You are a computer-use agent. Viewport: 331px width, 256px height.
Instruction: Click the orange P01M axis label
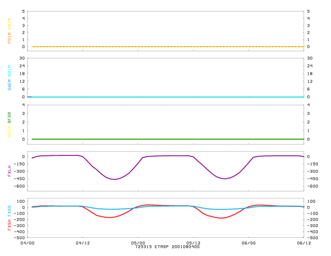pos(9,38)
